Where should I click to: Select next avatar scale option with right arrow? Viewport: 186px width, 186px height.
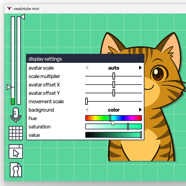[140, 68]
